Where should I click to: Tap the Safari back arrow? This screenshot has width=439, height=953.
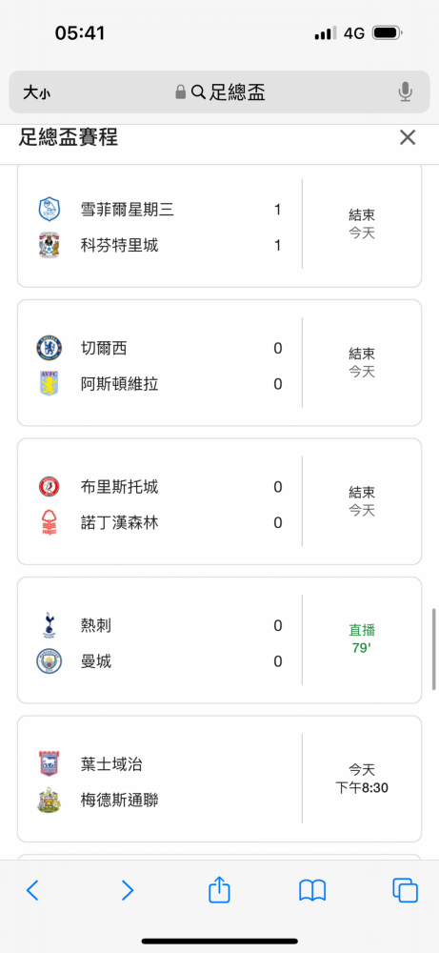tap(32, 890)
